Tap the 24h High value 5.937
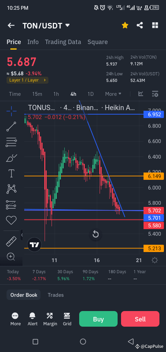The width and height of the screenshot is (166, 352). (112, 64)
